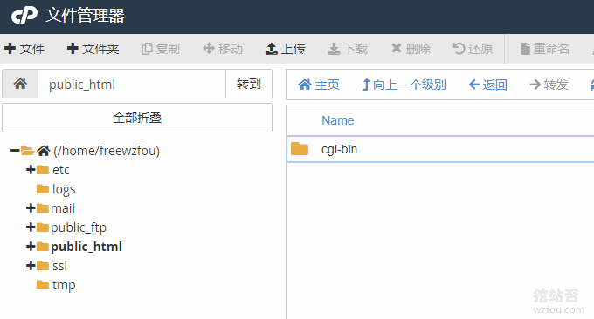Click the cPanel logo in the header
Viewport: 594px width, 319px height.
24,15
